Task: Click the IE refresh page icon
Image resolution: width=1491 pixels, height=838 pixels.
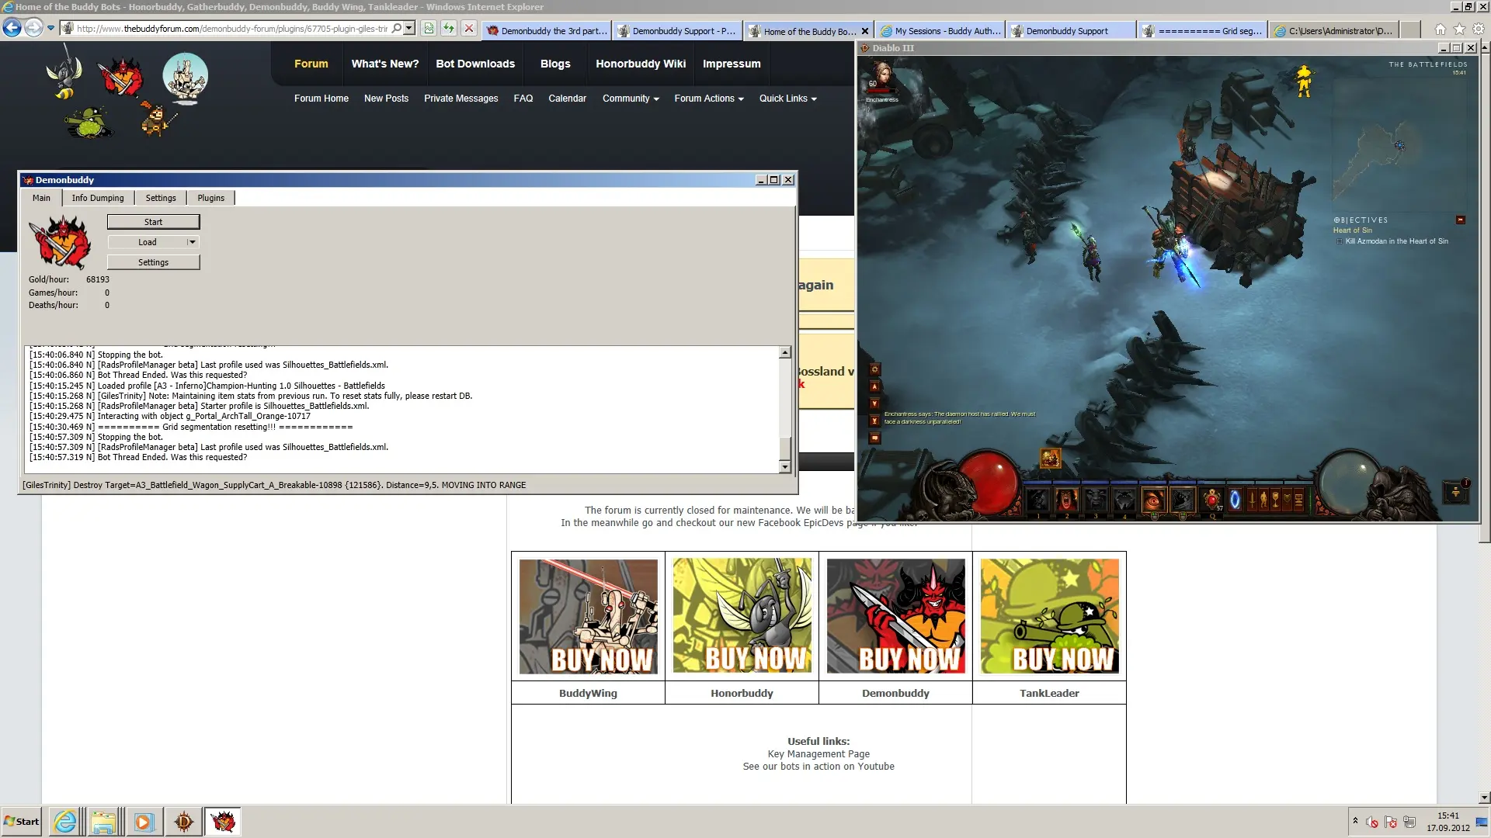Action: coord(448,29)
